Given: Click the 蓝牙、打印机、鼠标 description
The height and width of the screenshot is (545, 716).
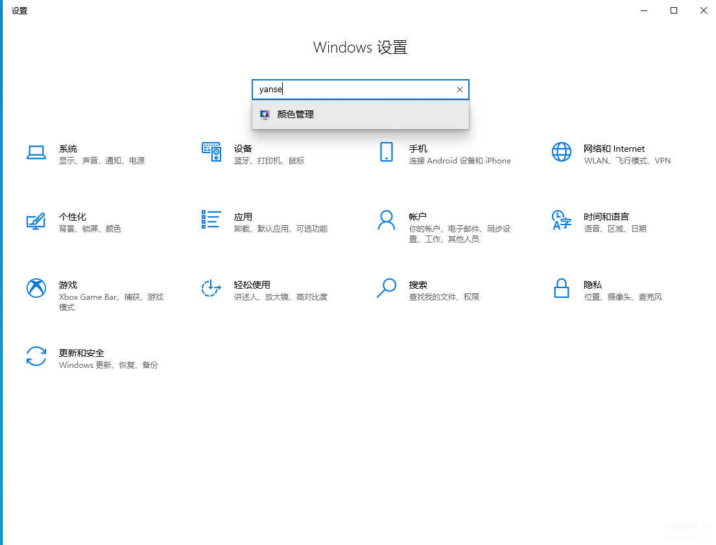Looking at the screenshot, I should [x=269, y=161].
